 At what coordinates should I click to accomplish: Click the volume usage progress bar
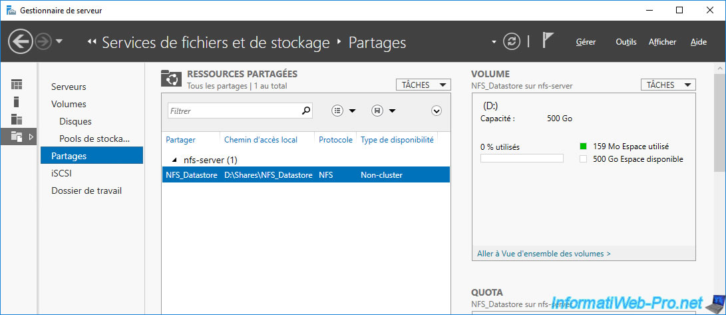pos(522,158)
